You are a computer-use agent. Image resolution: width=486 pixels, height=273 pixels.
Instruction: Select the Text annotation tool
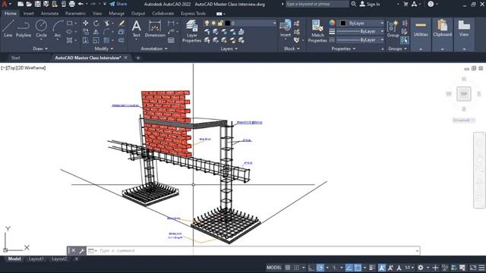click(137, 29)
